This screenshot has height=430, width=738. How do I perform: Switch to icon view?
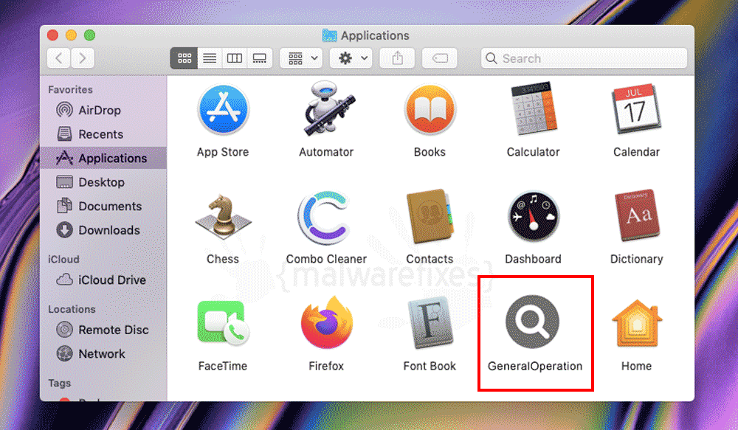[x=184, y=58]
